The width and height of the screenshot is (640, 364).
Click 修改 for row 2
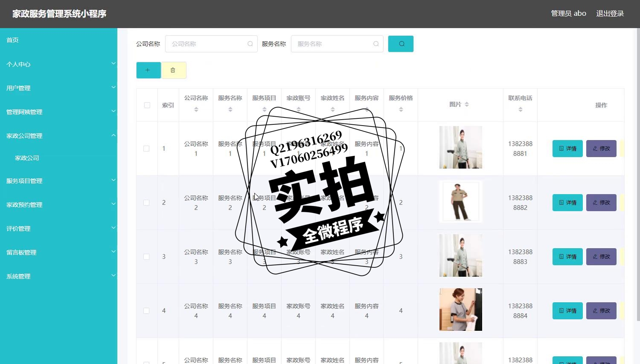(601, 203)
